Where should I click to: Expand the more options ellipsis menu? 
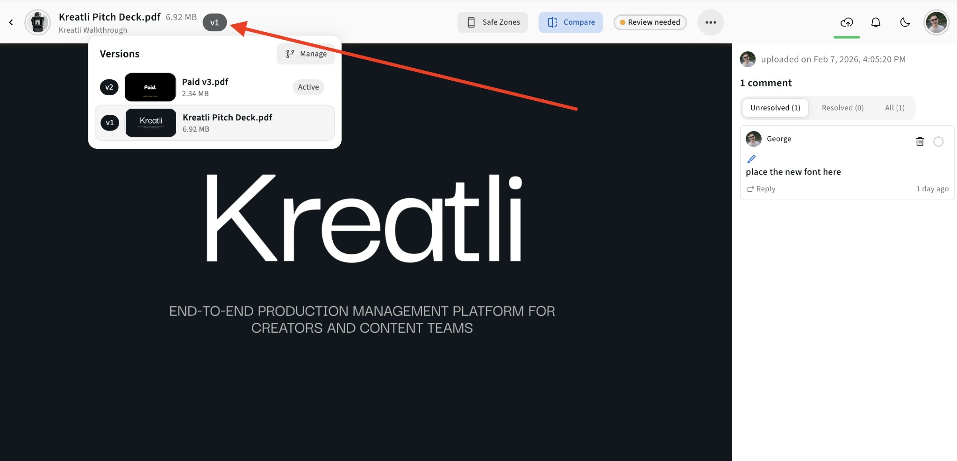[x=710, y=22]
